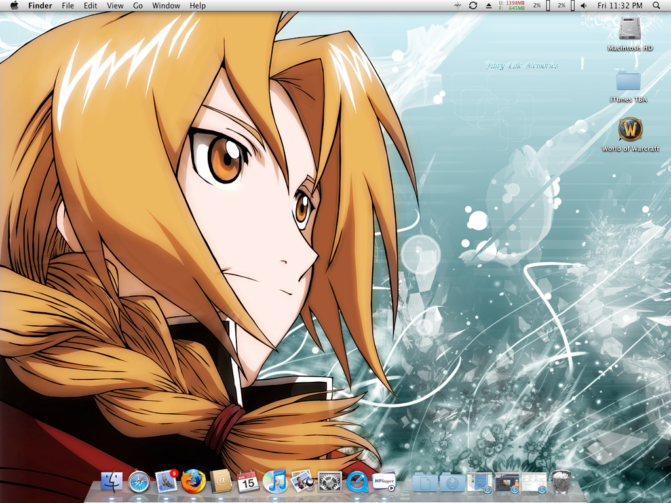Open the Edit menu
The image size is (671, 503).
click(90, 5)
